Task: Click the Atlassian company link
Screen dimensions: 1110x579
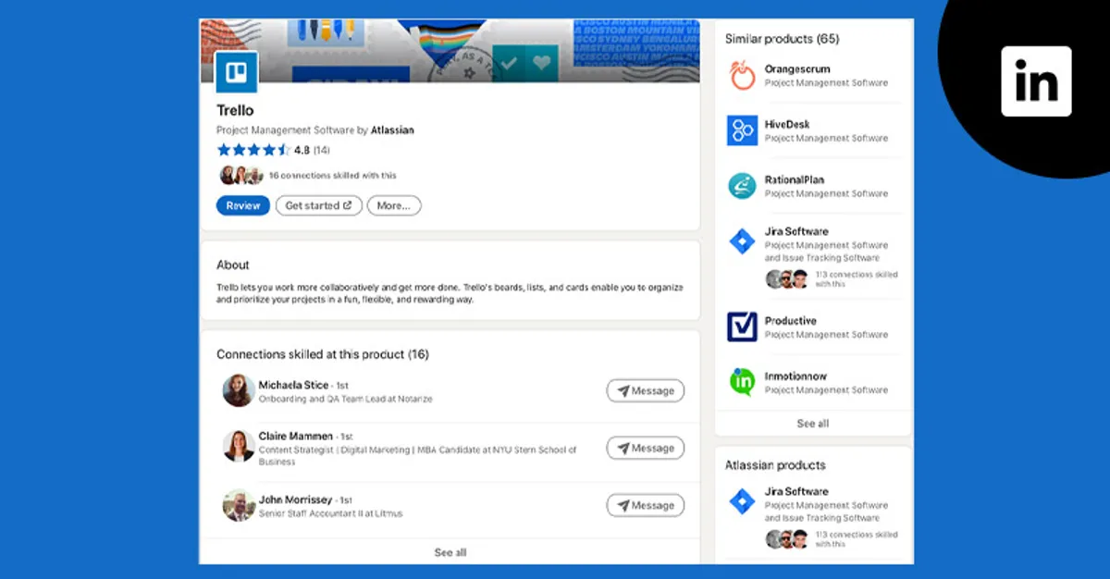Action: pyautogui.click(x=393, y=129)
